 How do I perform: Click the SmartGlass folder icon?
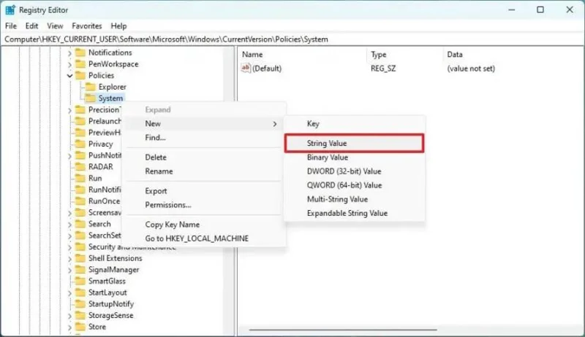tap(80, 282)
